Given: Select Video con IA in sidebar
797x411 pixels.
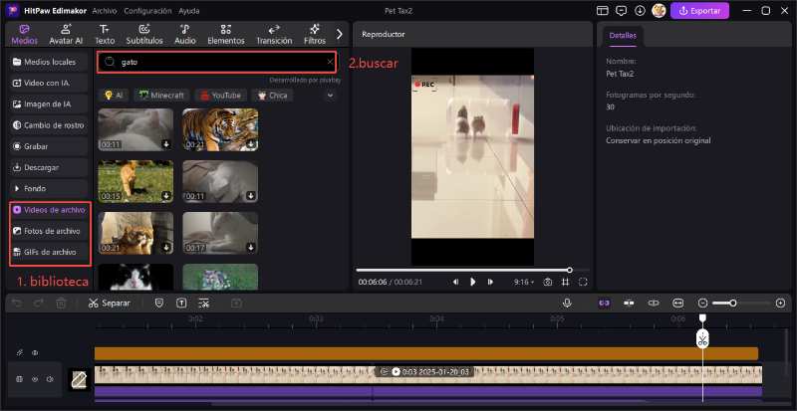Looking at the screenshot, I should pyautogui.click(x=49, y=83).
